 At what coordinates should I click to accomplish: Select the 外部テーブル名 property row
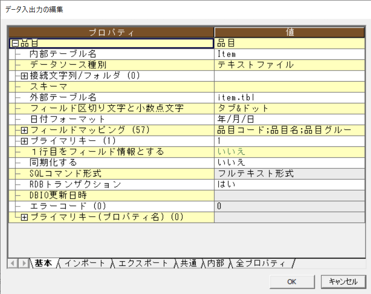pos(111,98)
